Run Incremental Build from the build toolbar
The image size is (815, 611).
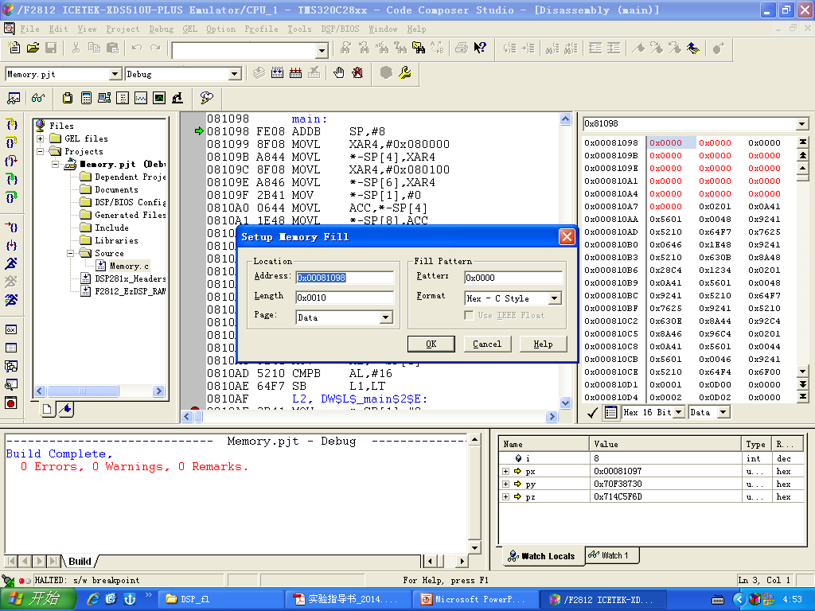pyautogui.click(x=277, y=73)
